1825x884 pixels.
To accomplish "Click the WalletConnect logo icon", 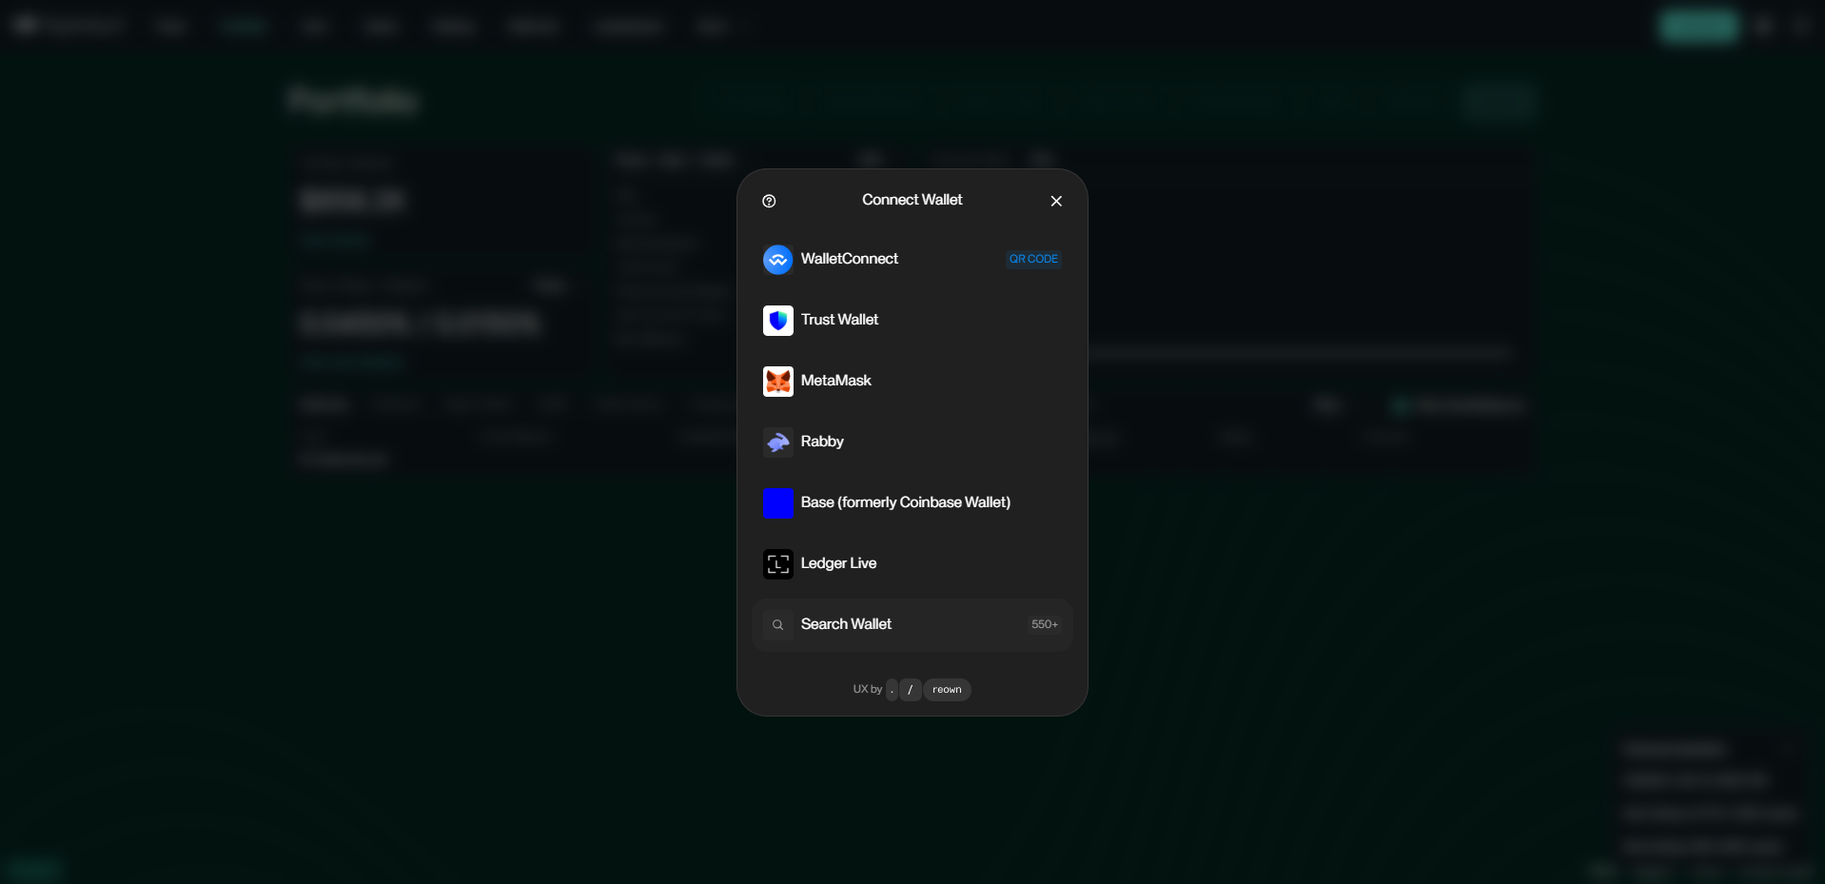I will click(x=778, y=260).
